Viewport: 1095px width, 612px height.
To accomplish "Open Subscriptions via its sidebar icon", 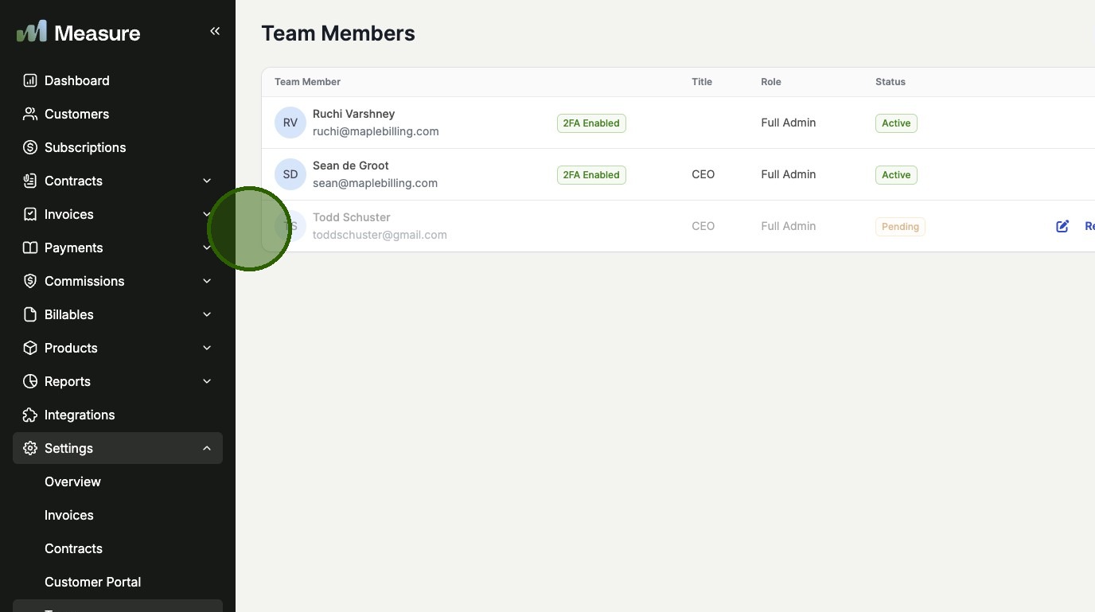I will 29,147.
